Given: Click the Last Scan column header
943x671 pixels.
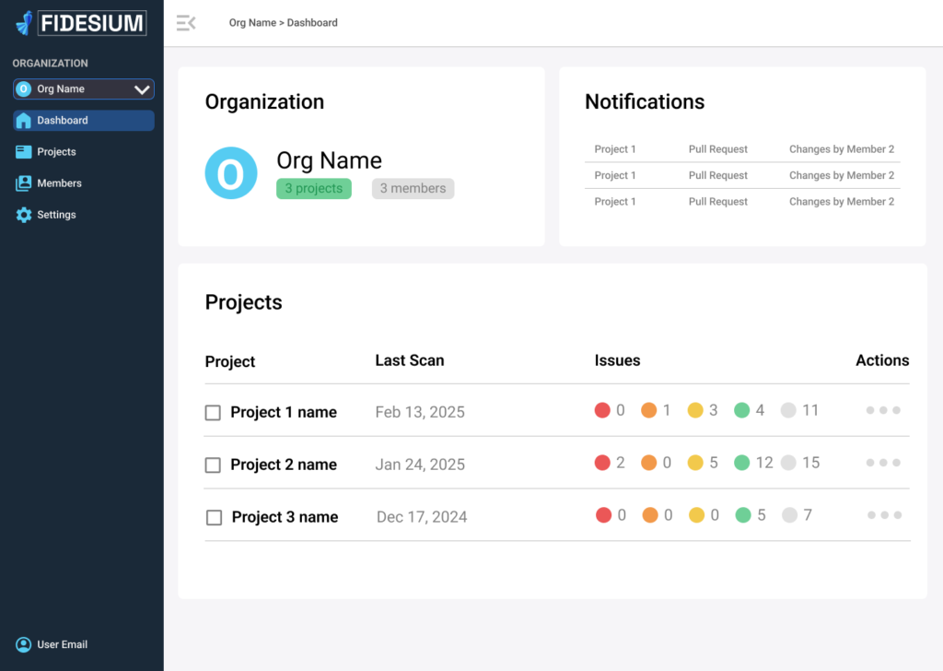Looking at the screenshot, I should [410, 360].
